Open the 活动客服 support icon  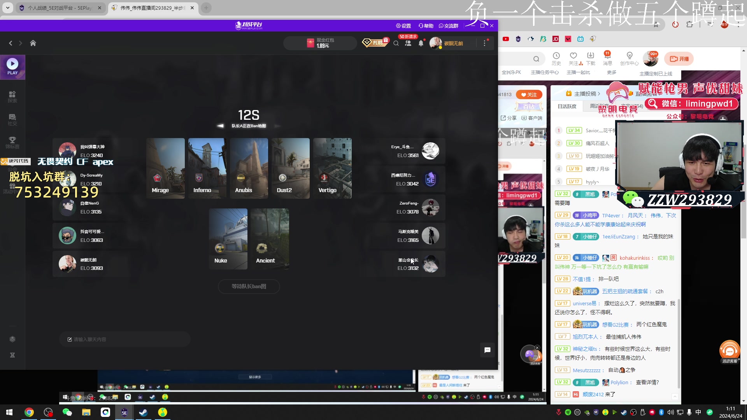(729, 352)
